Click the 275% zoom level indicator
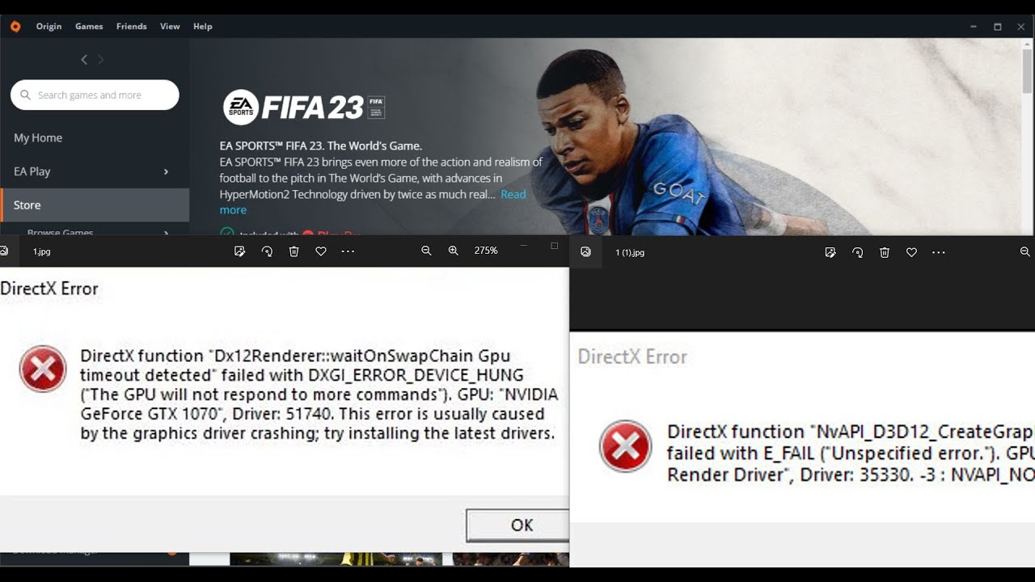This screenshot has height=582, width=1035. [x=486, y=251]
